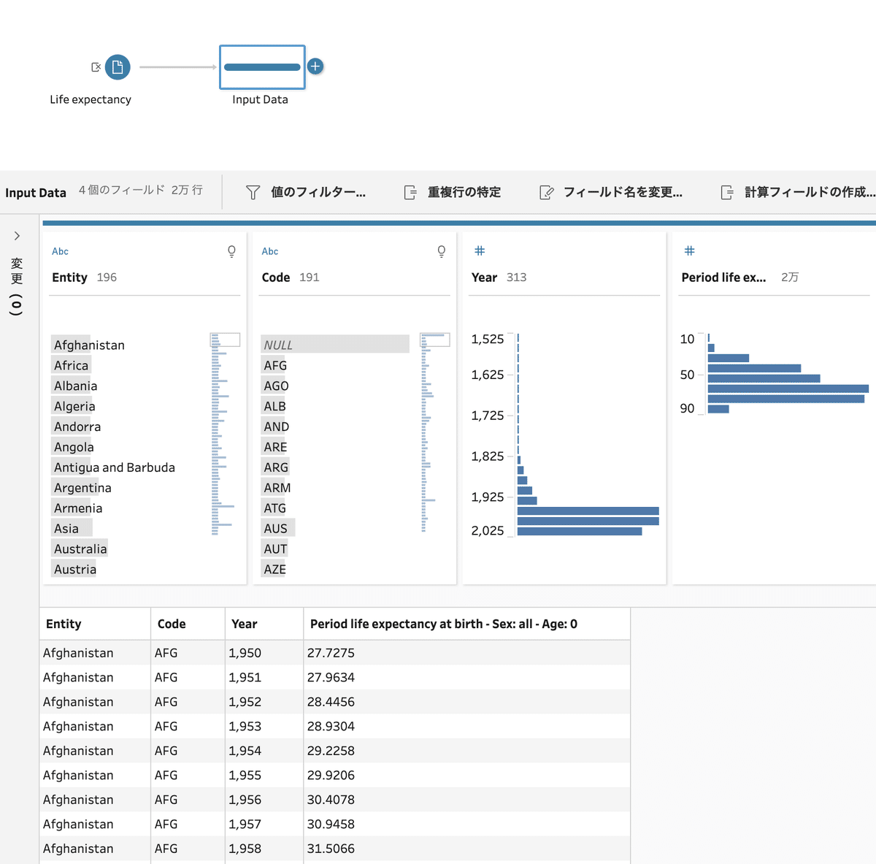Click the plus to add a new step

click(315, 66)
